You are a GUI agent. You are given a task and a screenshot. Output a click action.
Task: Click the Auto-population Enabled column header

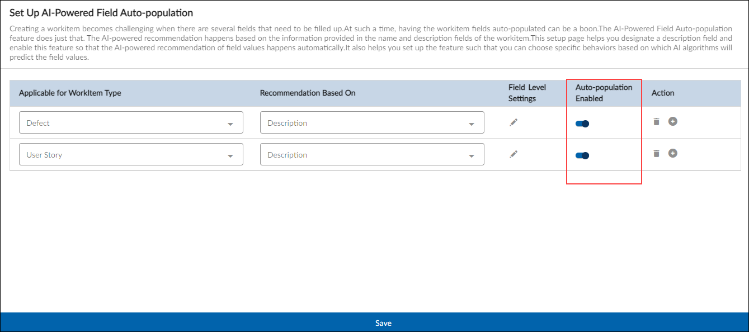pos(604,93)
